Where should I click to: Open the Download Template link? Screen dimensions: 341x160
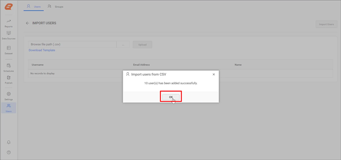[42, 50]
